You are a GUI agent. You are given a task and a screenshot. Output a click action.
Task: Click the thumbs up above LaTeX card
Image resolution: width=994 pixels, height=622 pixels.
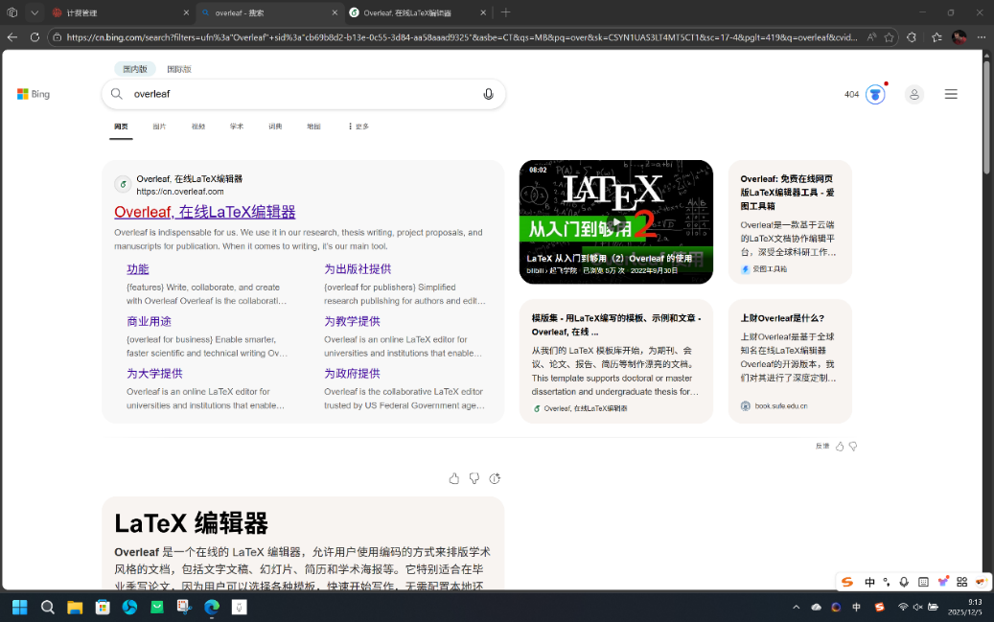click(454, 478)
